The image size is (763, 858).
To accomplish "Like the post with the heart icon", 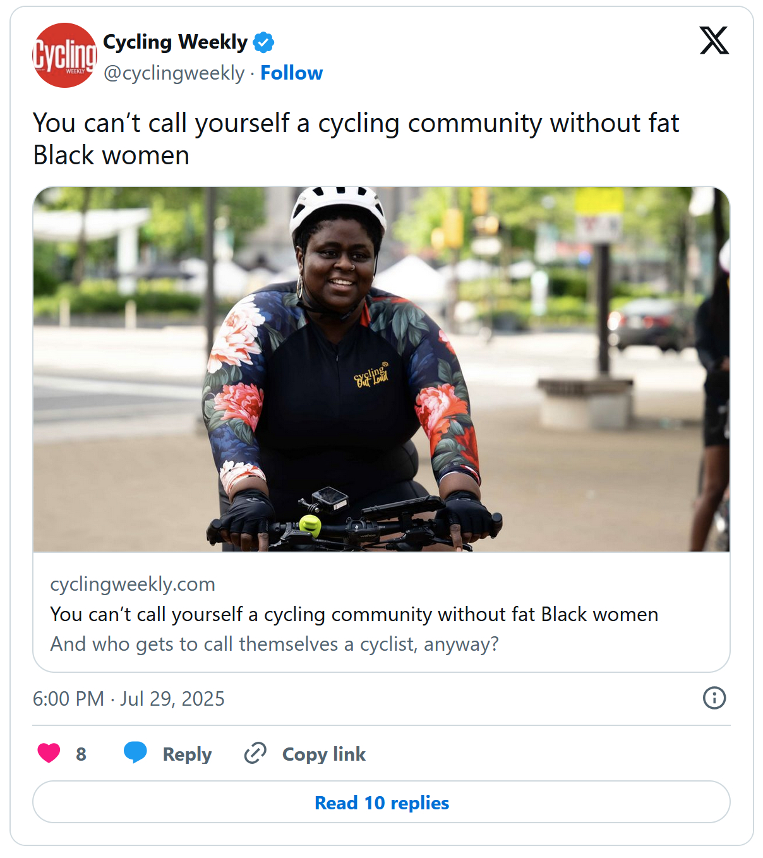I will point(49,754).
